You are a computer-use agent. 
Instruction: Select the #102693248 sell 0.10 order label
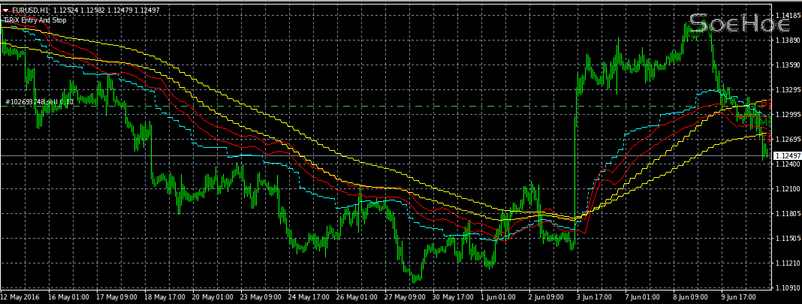click(x=39, y=101)
